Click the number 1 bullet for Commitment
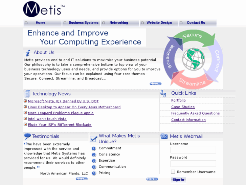This screenshot has width=246, height=185. [94, 148]
